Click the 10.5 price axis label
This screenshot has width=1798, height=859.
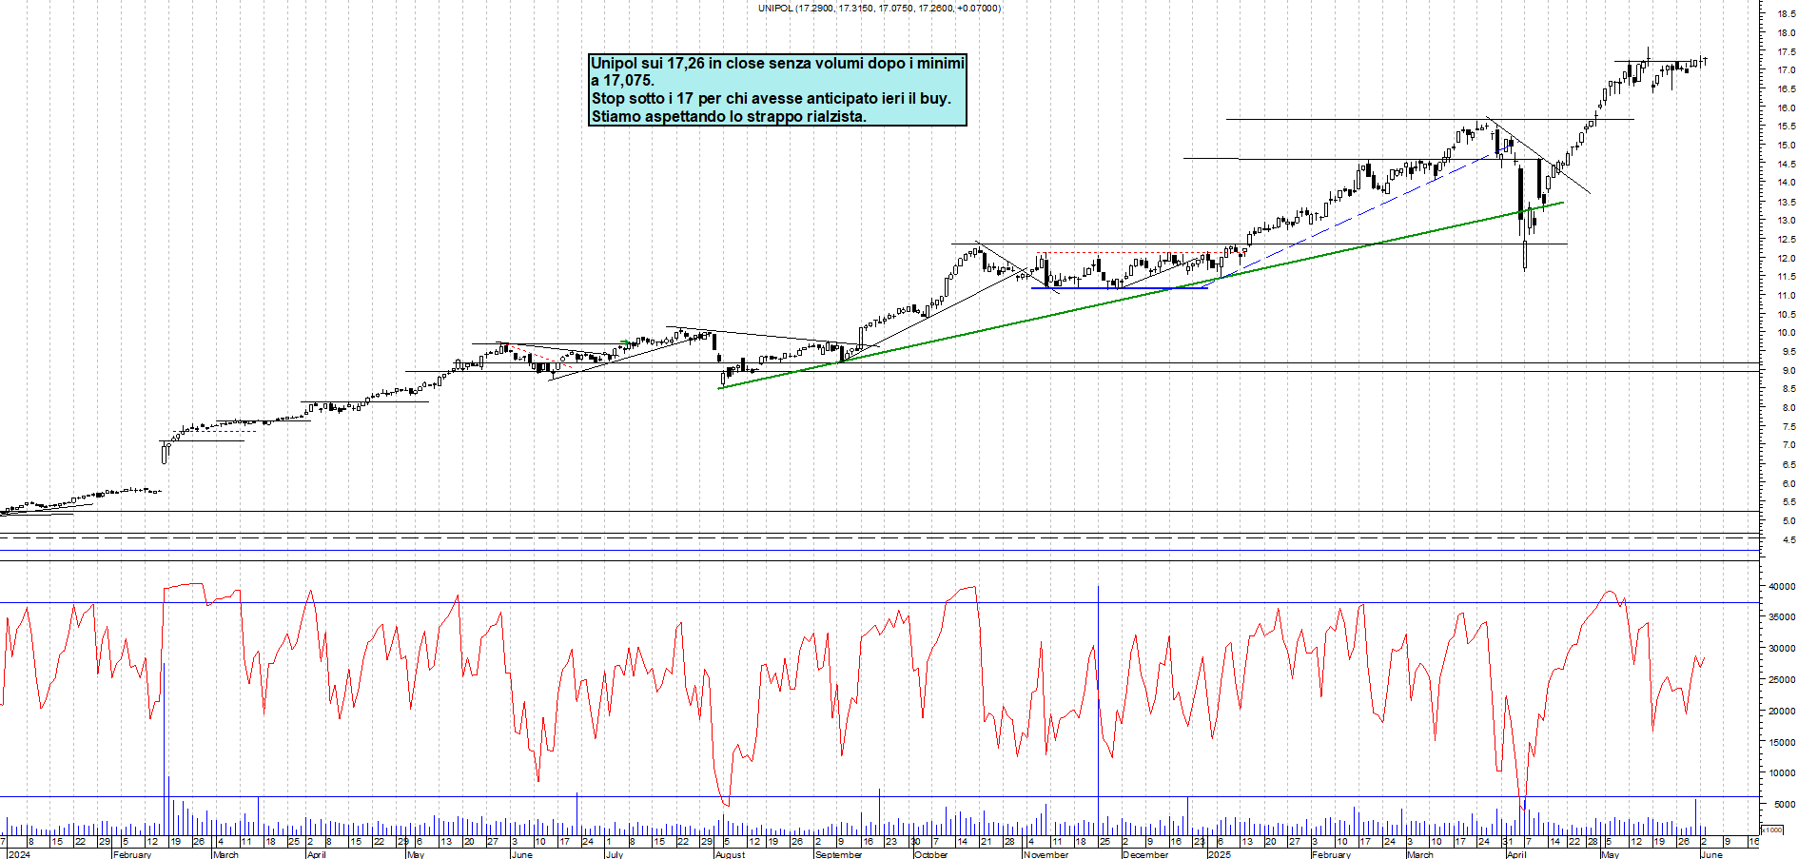coord(1787,315)
